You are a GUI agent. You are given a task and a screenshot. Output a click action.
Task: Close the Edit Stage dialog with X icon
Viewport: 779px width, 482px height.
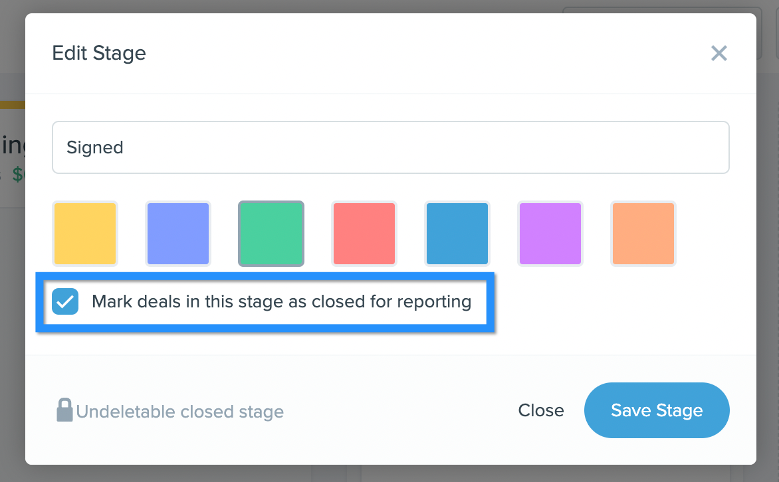pos(719,53)
